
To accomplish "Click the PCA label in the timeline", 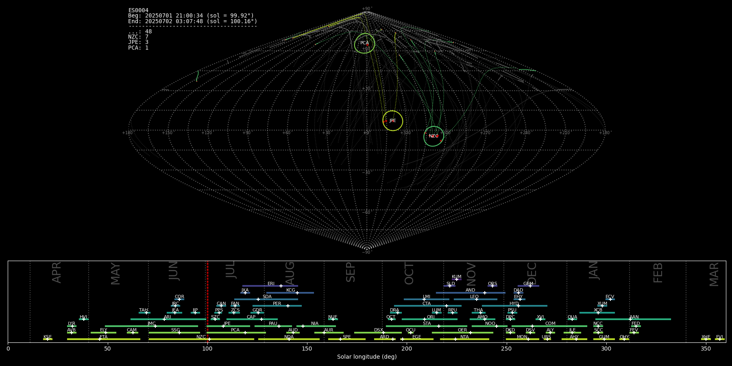I will (235, 330).
